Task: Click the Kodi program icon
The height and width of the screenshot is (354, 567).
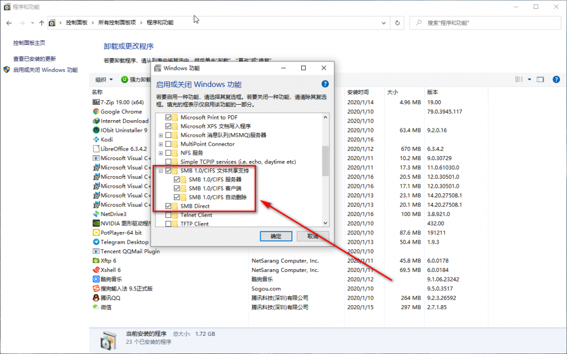Action: click(96, 140)
